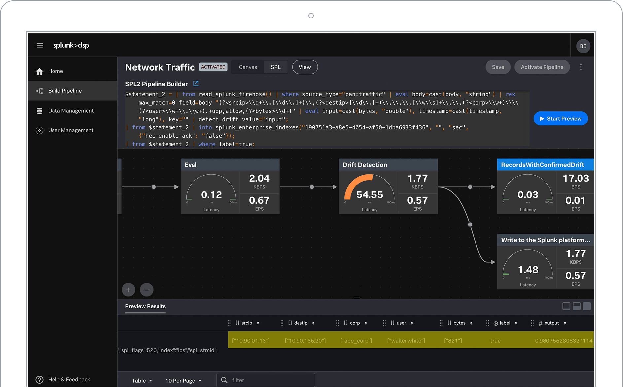Image resolution: width=634 pixels, height=387 pixels.
Task: Click the Save button
Action: (498, 67)
